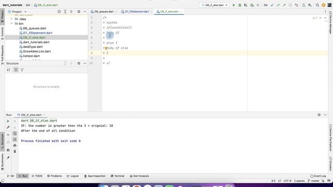Rerun program from Run panel
This screenshot has height=187, width=333.
(8, 121)
